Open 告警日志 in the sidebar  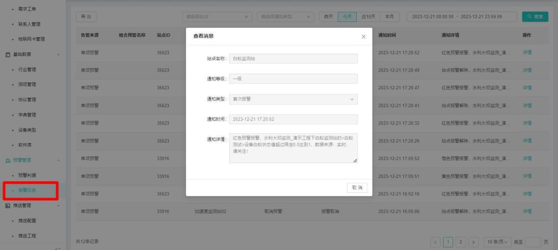[27, 191]
